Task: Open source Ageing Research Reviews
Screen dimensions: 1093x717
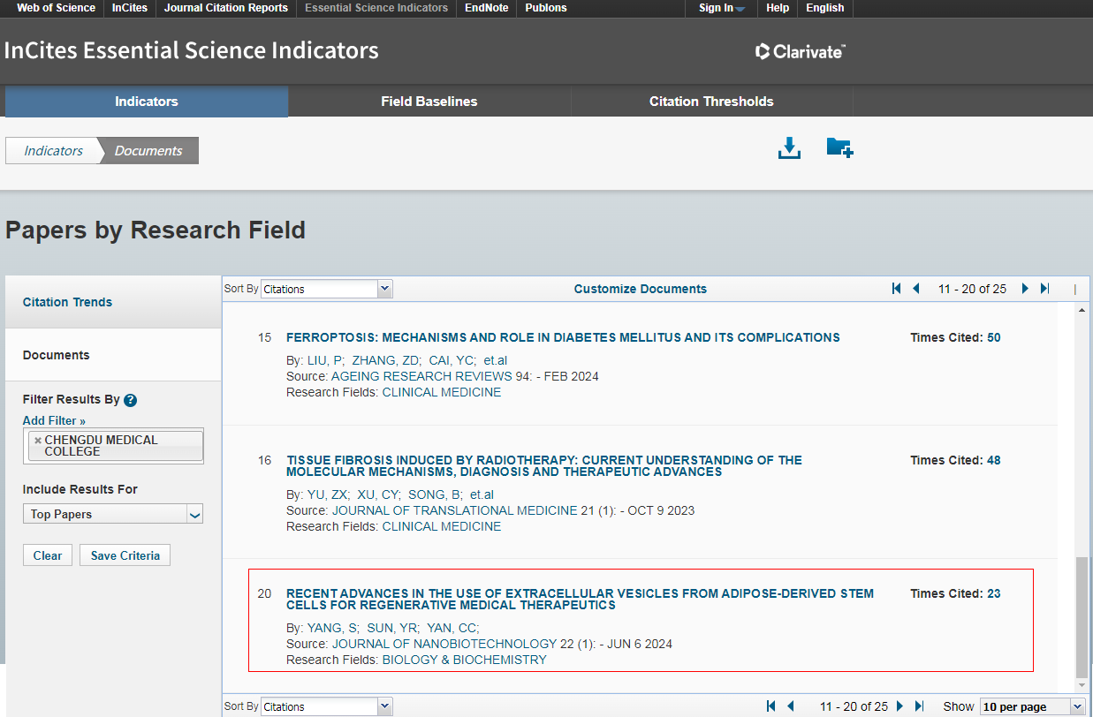Action: [421, 376]
